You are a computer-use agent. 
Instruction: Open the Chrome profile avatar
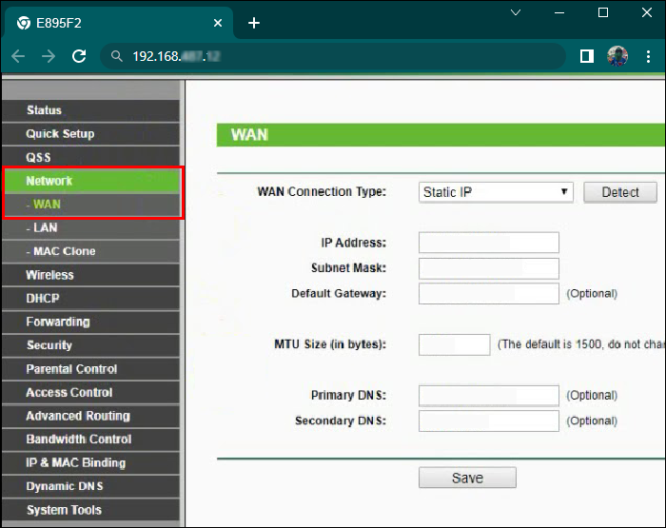617,56
